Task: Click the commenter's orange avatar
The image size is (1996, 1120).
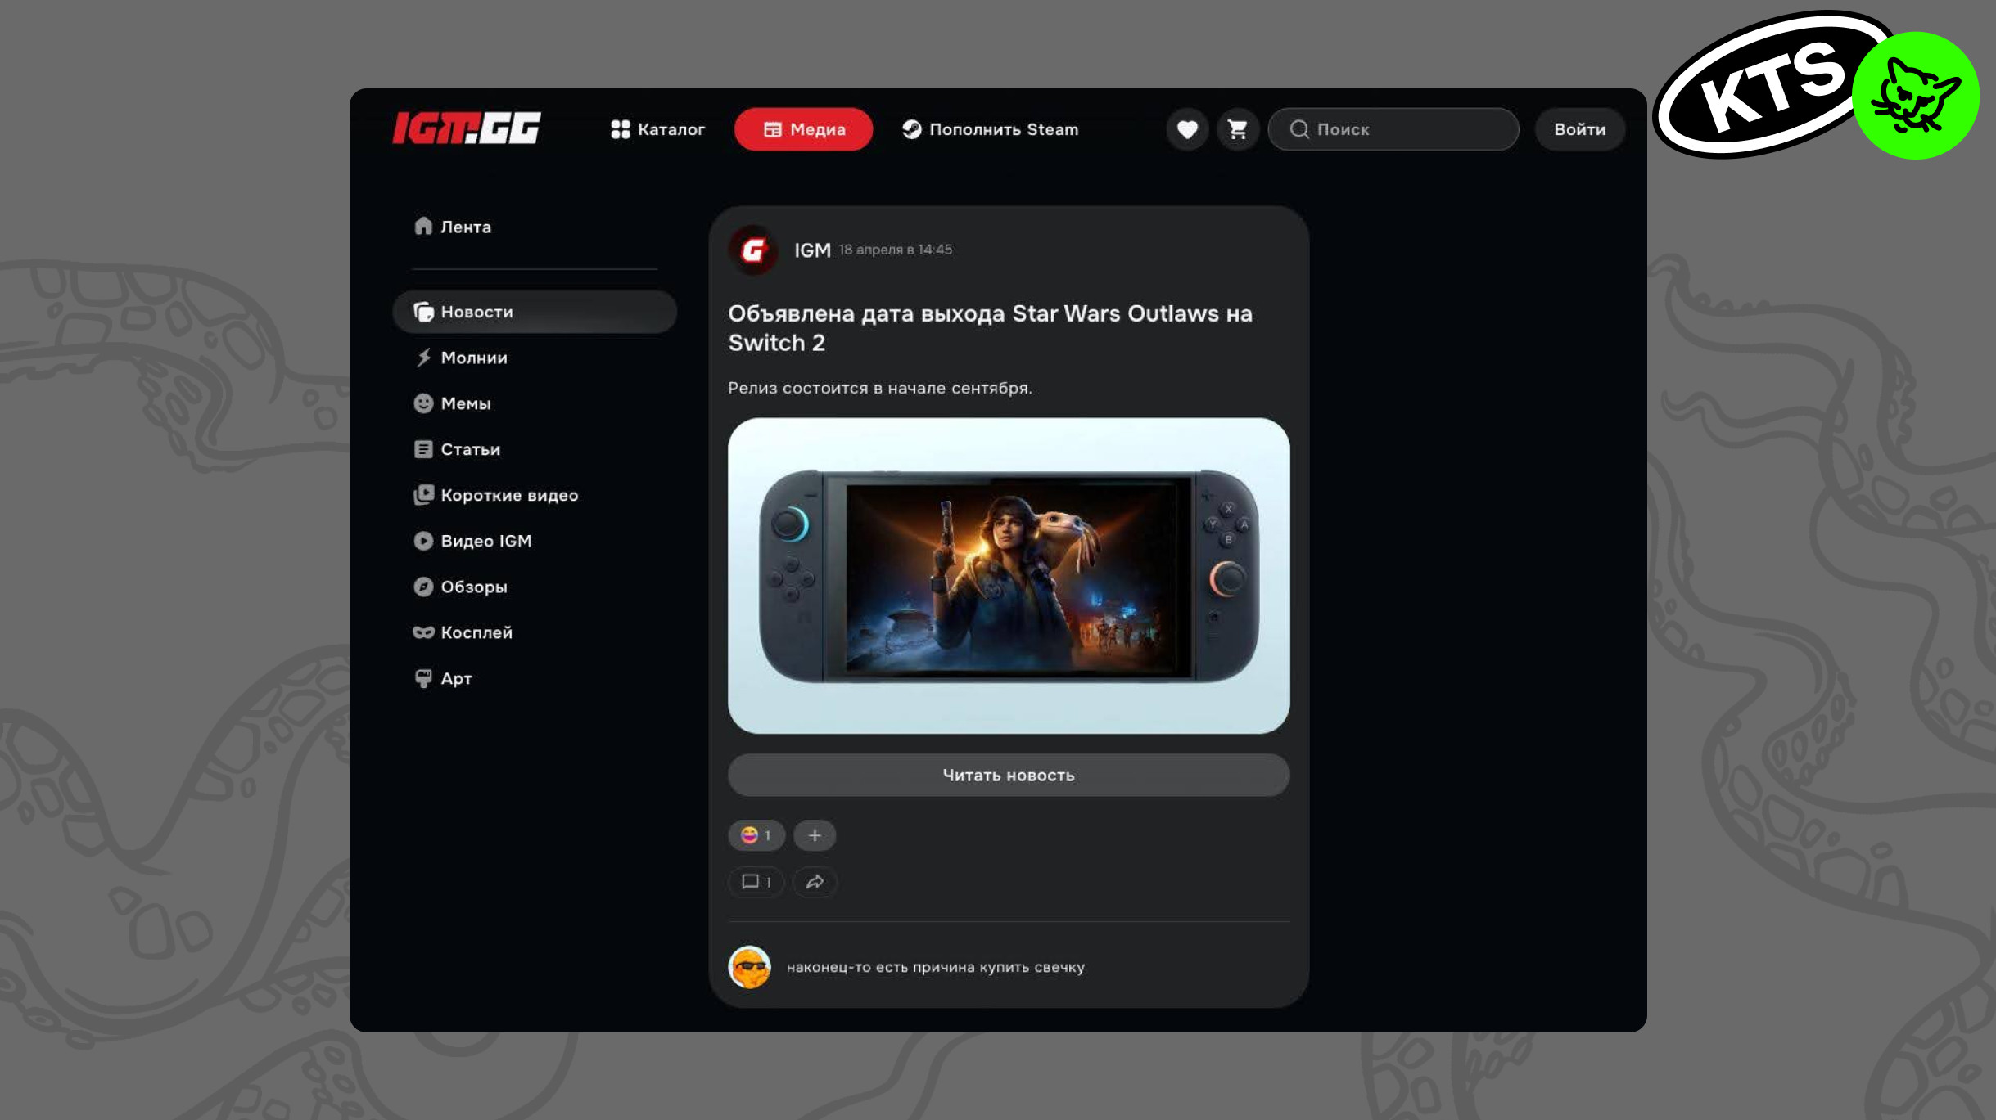Action: pyautogui.click(x=749, y=967)
